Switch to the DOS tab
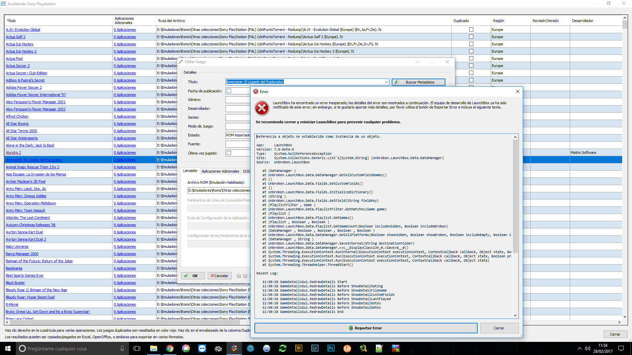The height and width of the screenshot is (355, 632). pos(246,171)
